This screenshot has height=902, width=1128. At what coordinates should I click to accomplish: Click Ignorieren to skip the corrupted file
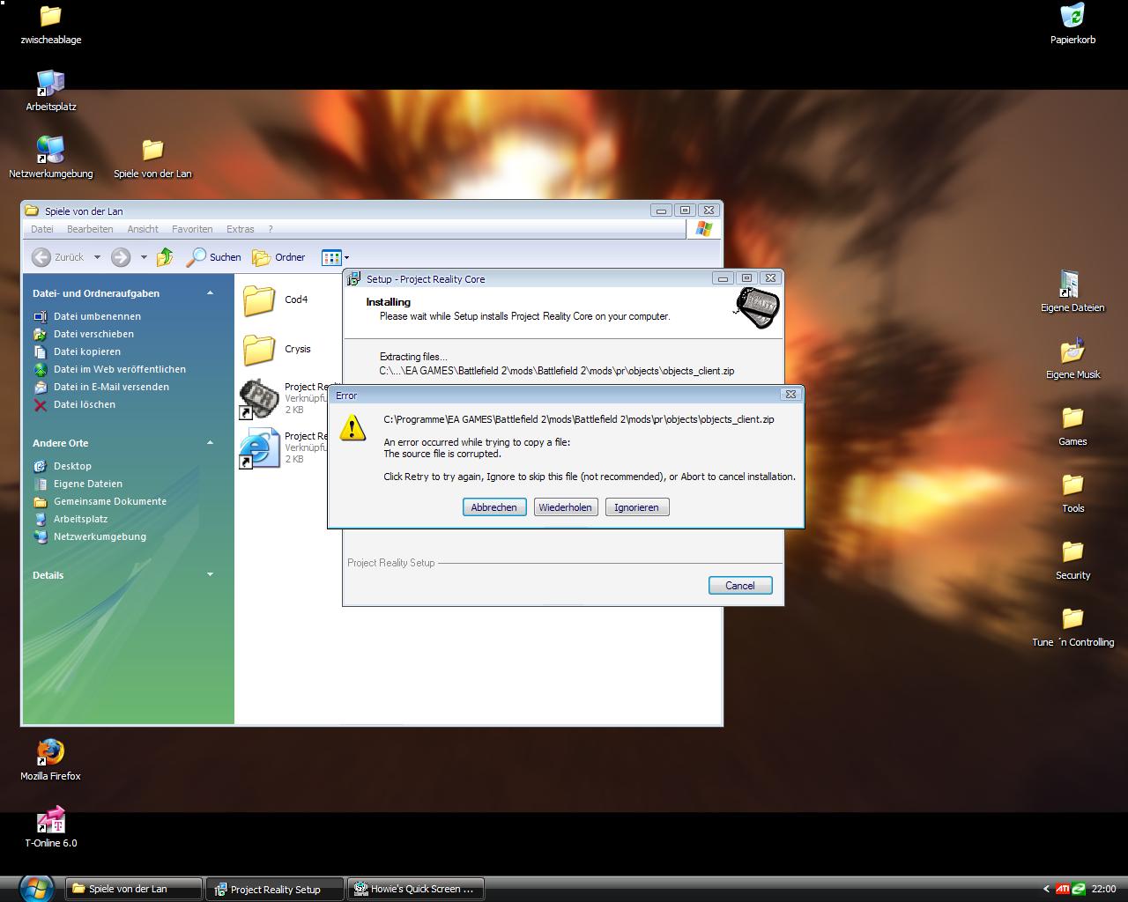pos(636,507)
